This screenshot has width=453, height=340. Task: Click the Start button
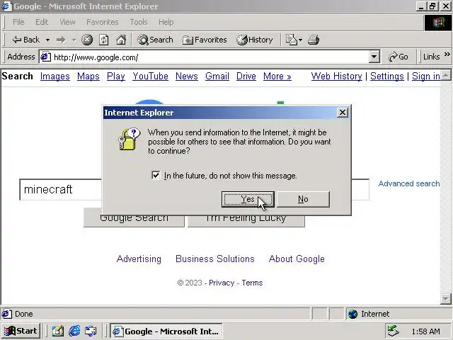pos(21,331)
